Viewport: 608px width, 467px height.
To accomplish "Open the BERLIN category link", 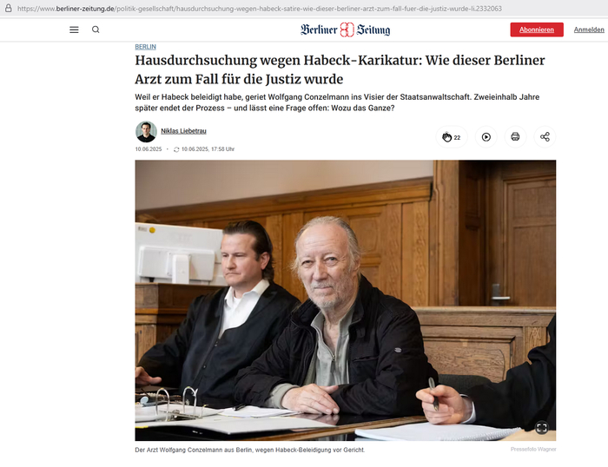I will click(145, 47).
